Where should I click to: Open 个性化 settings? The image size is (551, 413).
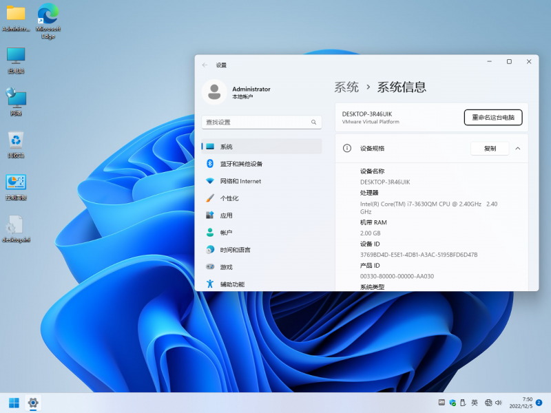[262, 198]
